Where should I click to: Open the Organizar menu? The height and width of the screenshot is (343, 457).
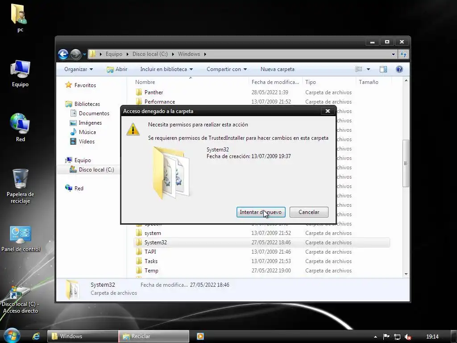79,69
